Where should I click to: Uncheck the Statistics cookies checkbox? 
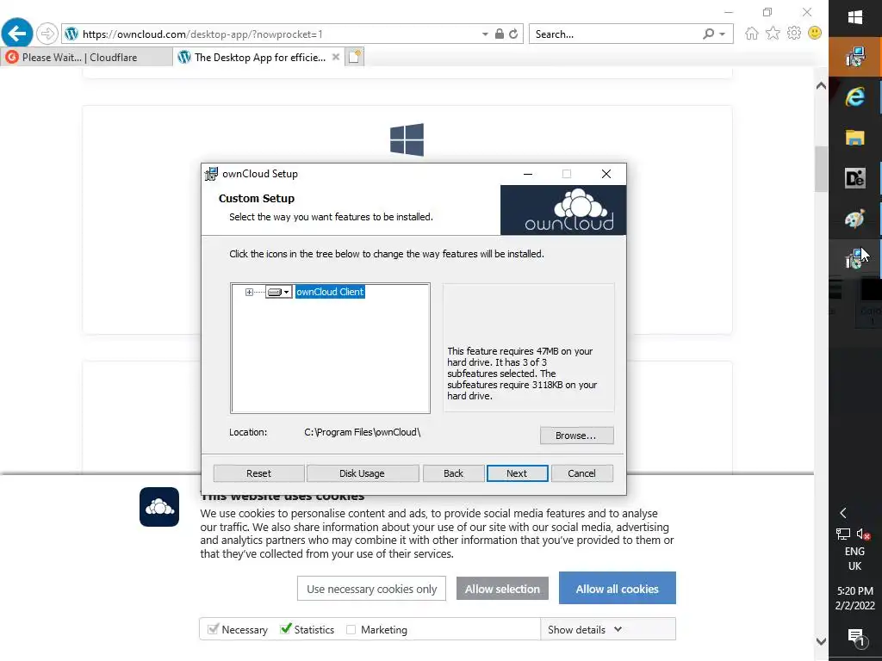(286, 629)
